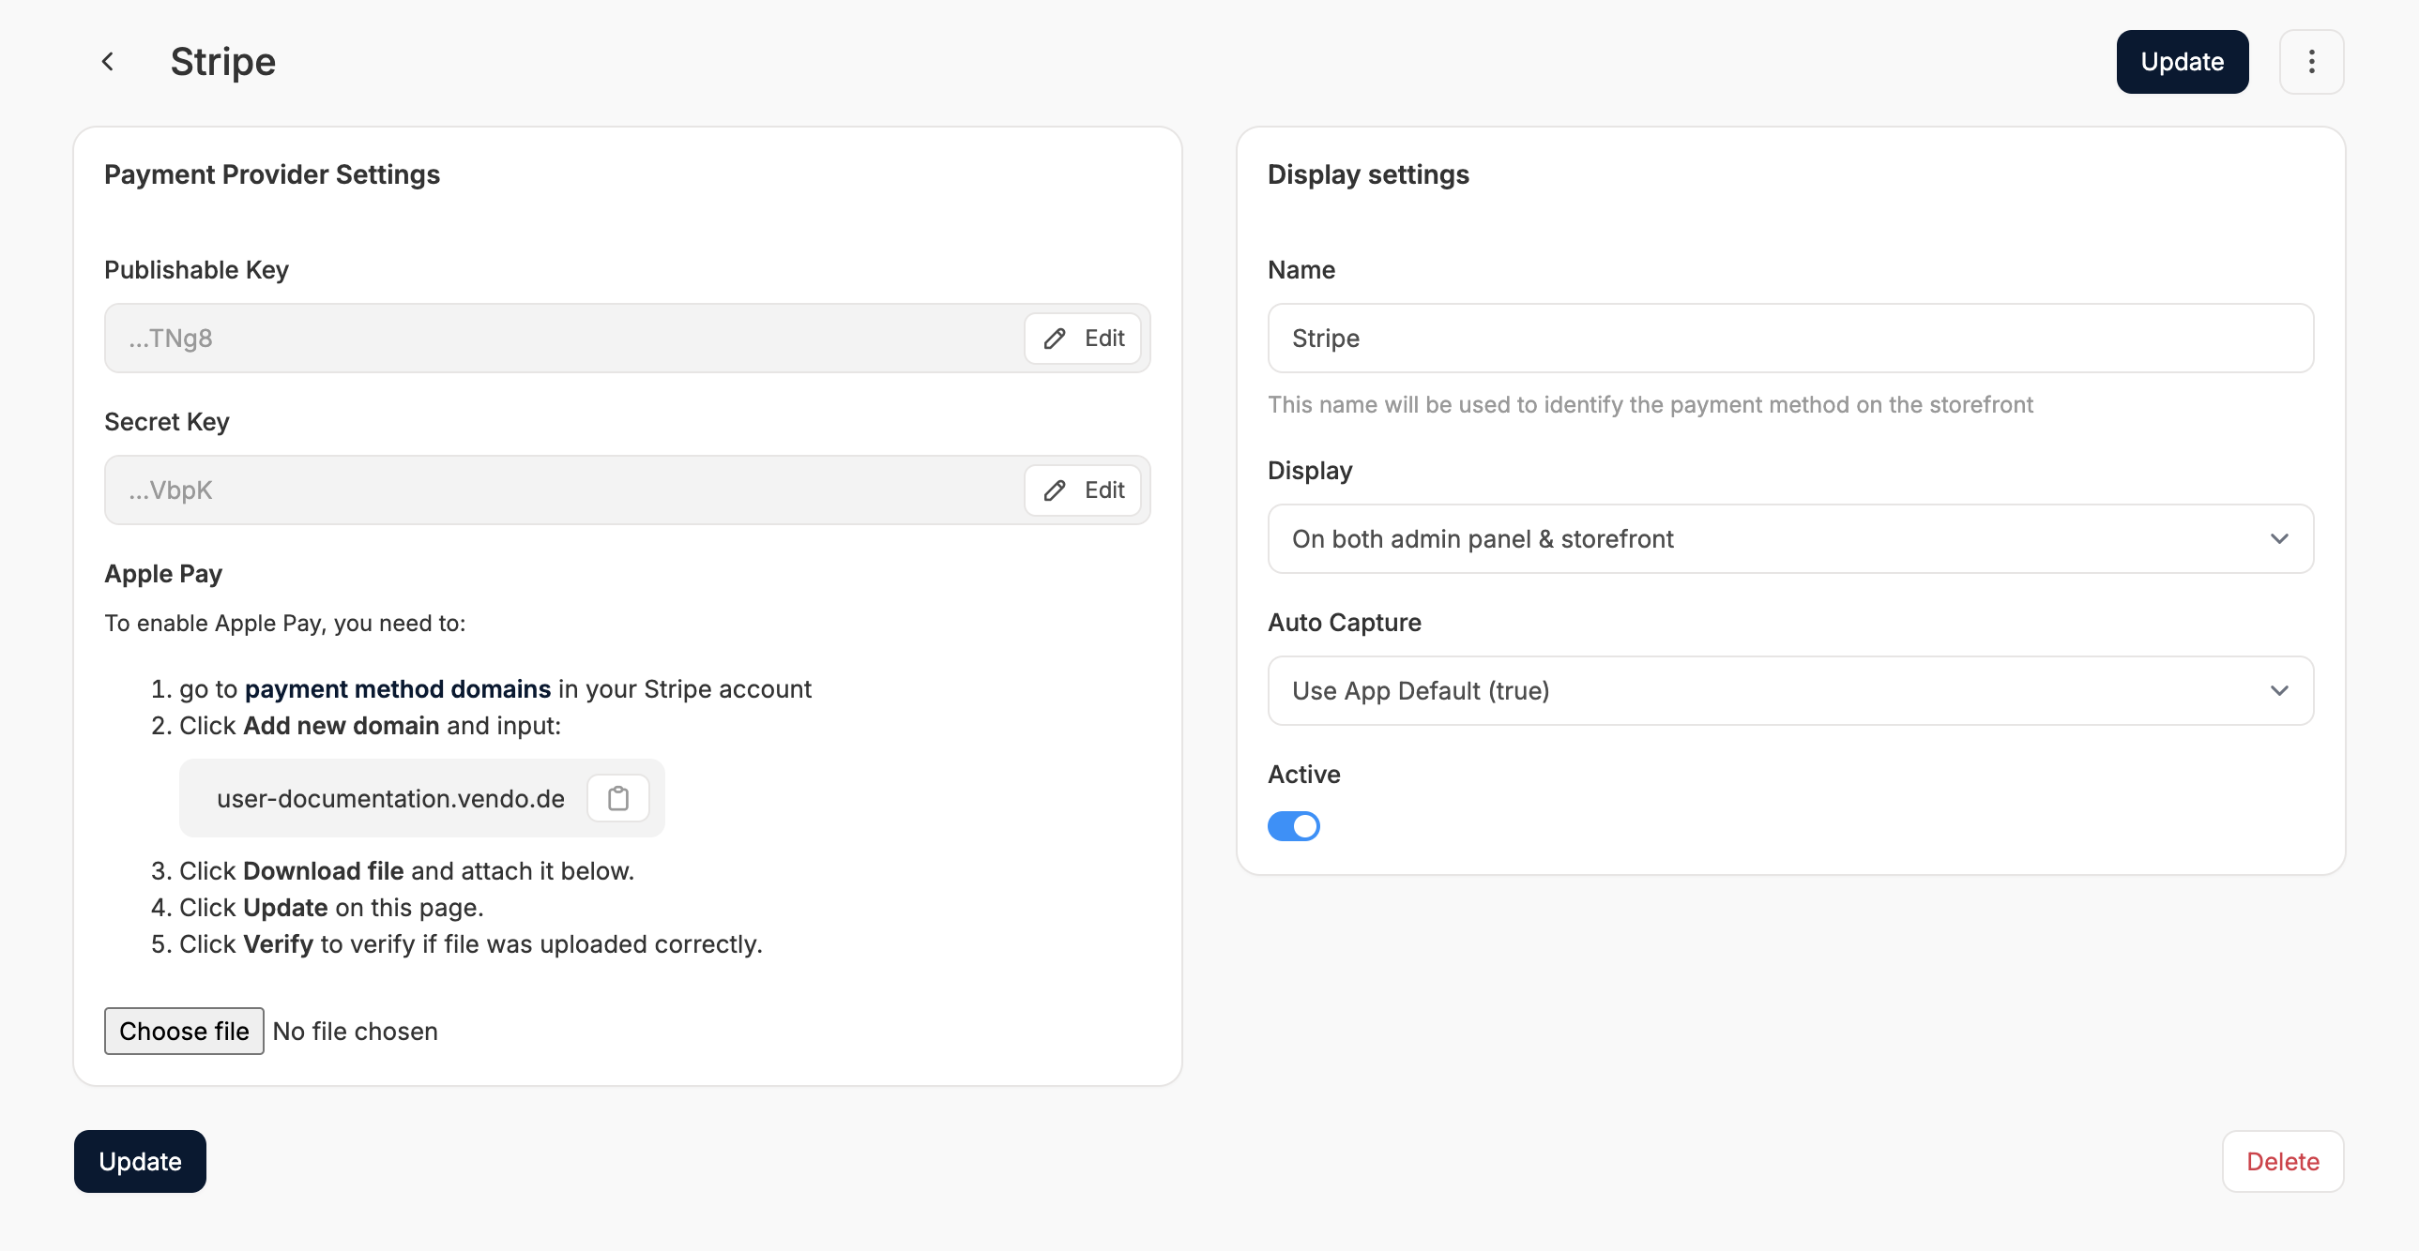Click the chevron of the Display dropdown

coord(2278,538)
